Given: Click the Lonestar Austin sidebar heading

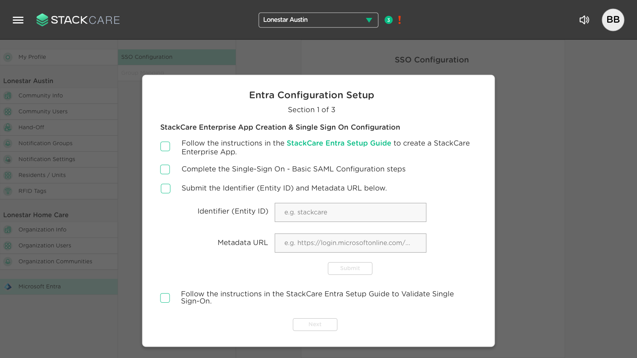Looking at the screenshot, I should click(28, 81).
